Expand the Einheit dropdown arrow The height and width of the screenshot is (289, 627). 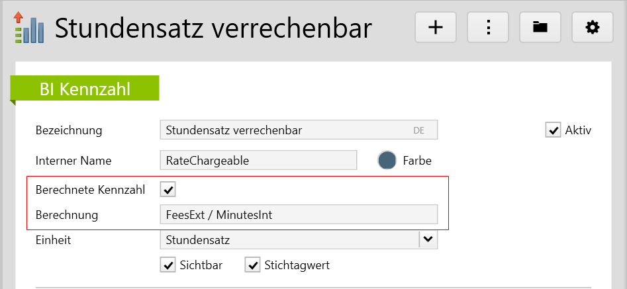pos(428,239)
